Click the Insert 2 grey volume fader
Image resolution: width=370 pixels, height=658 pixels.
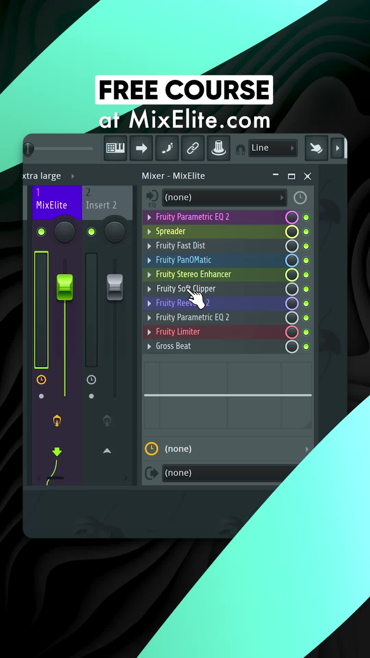click(x=115, y=287)
